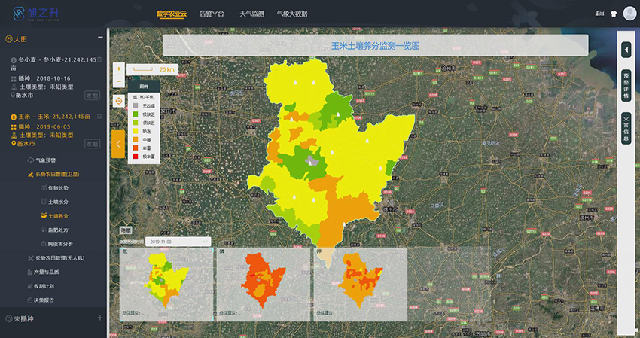
Task: Click the T-shirt theme icon in header
Action: [613, 13]
